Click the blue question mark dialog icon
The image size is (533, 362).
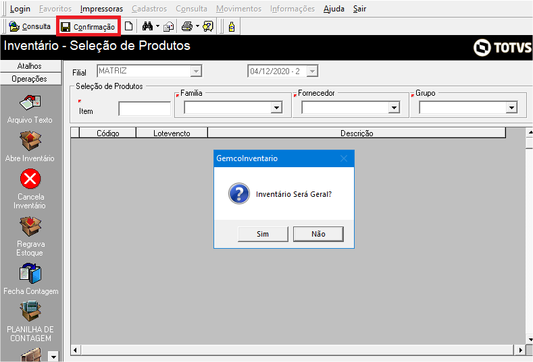click(239, 193)
